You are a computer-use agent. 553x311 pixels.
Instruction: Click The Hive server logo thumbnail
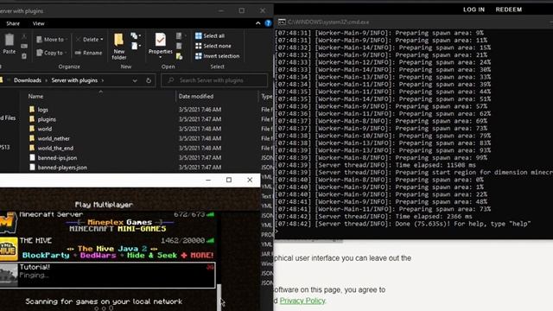9,249
